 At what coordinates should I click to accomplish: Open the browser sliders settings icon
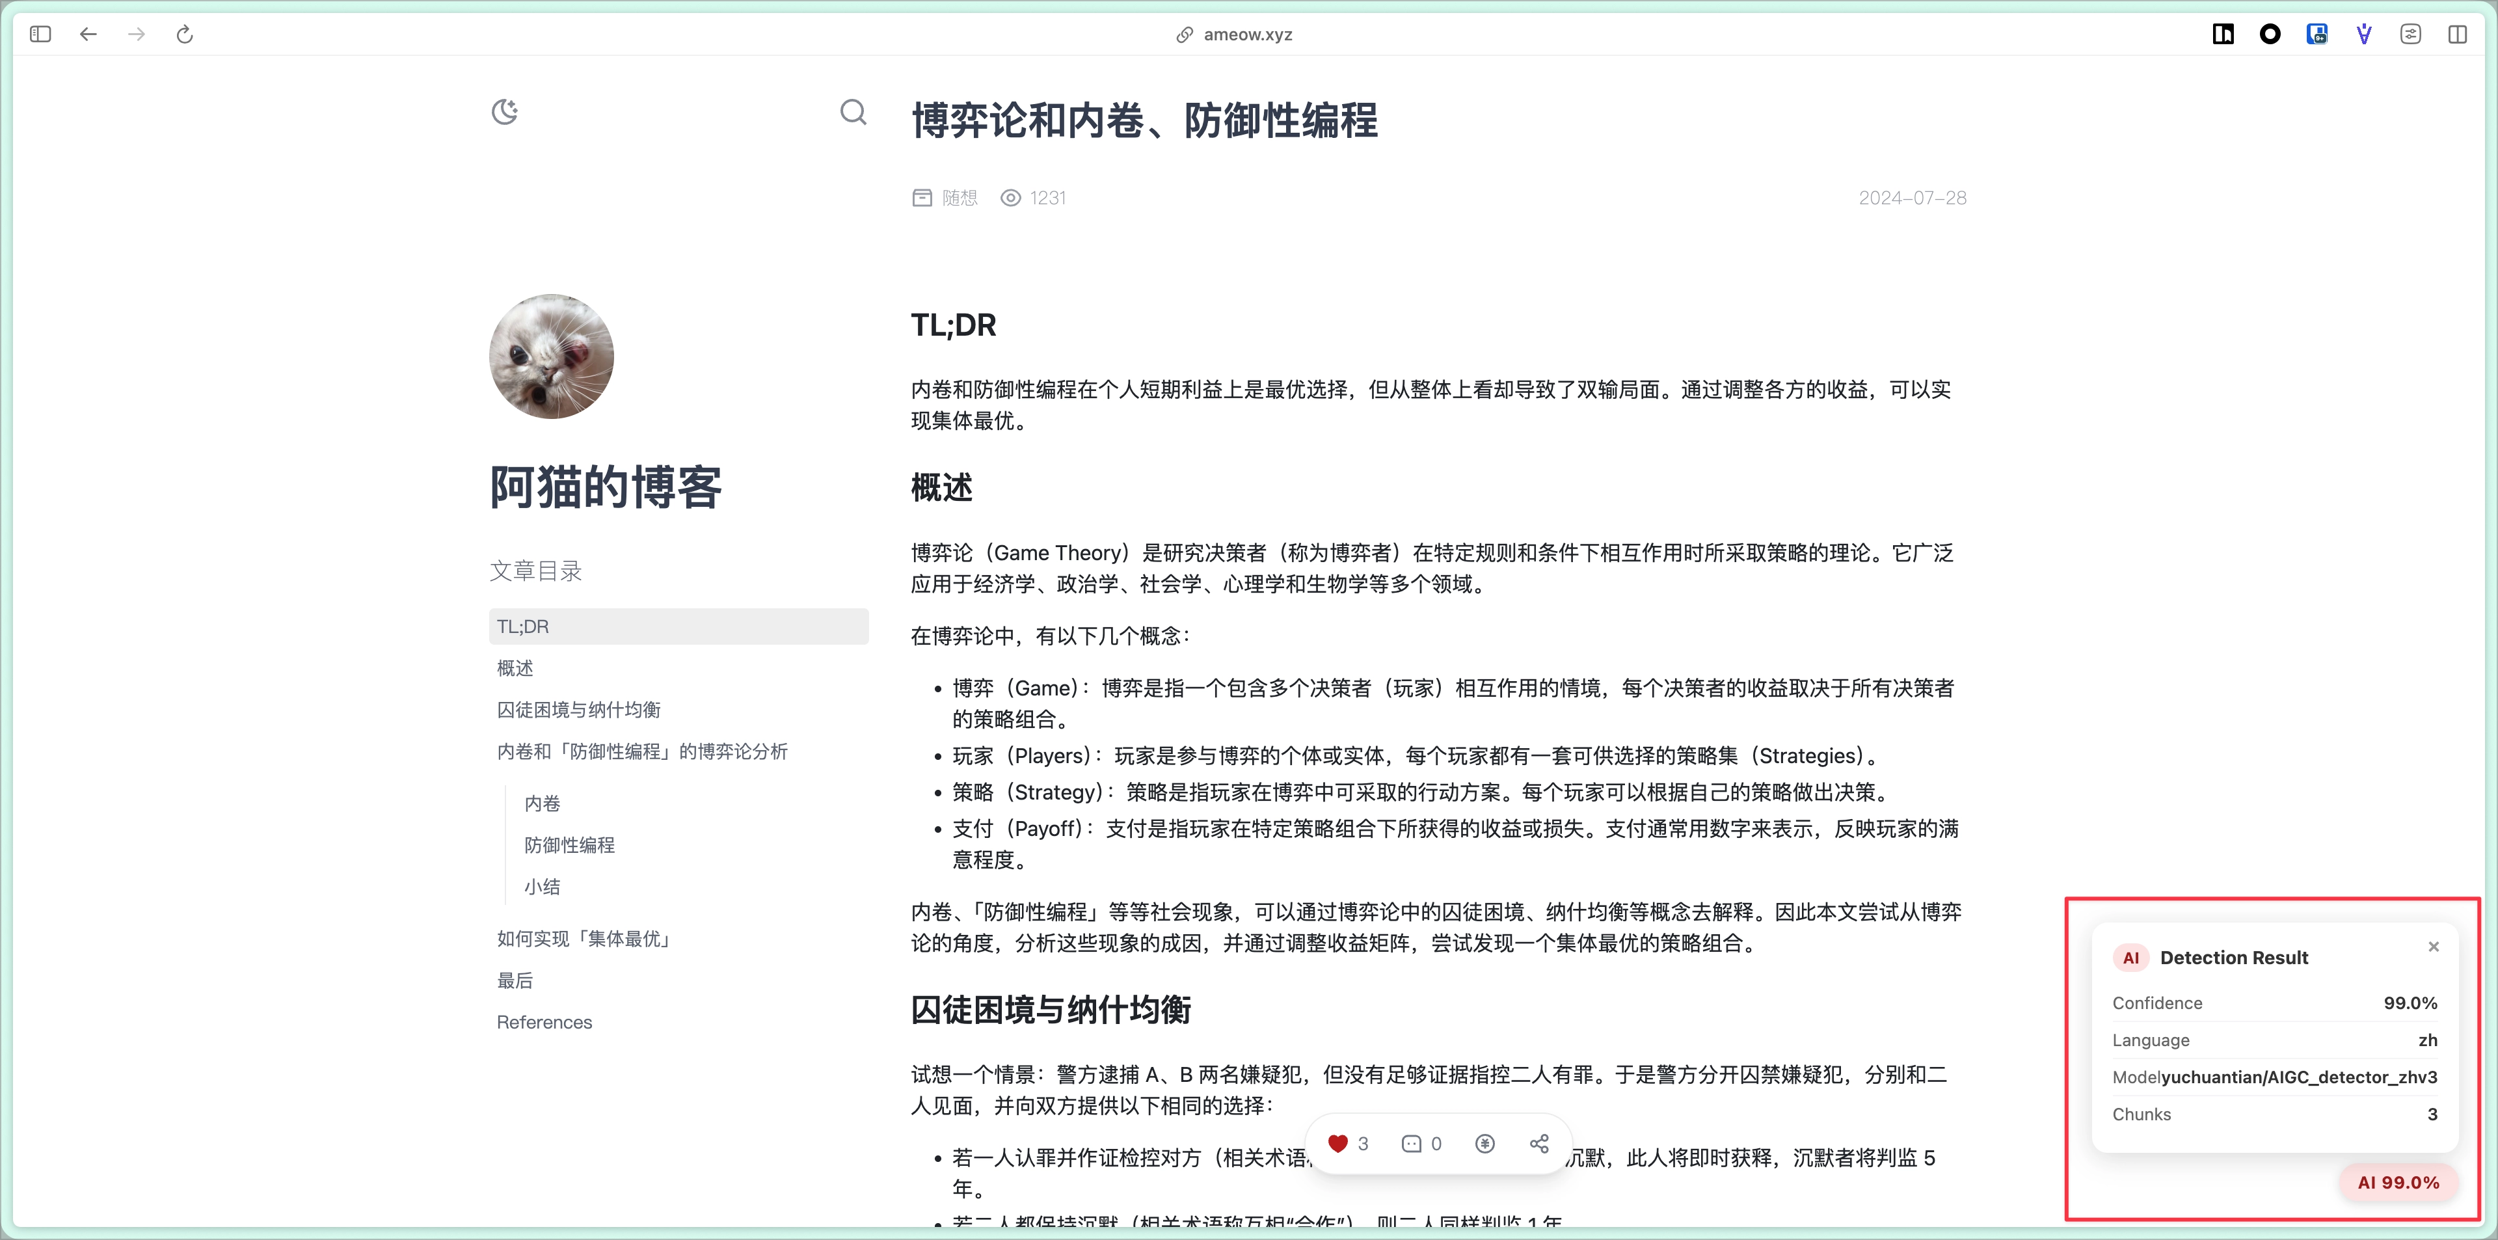(2411, 35)
